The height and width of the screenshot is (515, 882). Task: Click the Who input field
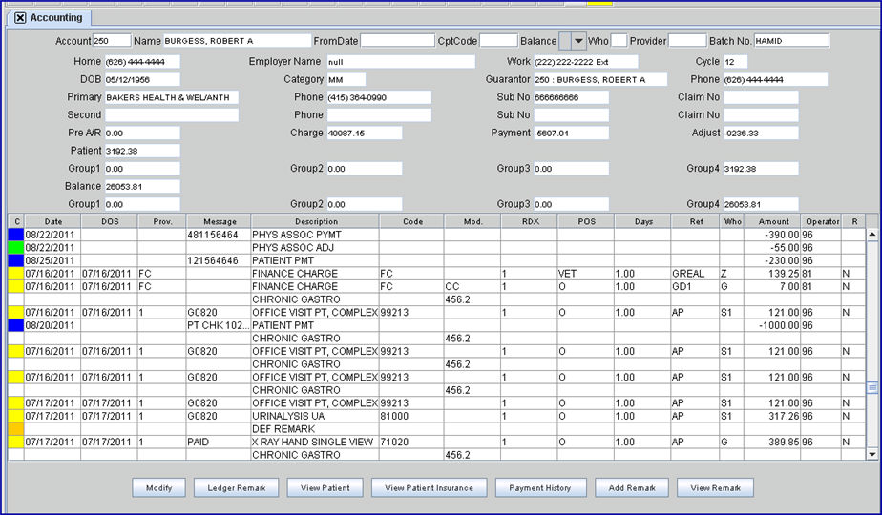[x=619, y=41]
